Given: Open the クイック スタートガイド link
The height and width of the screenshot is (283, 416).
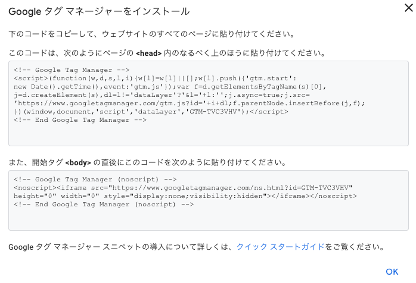Looking at the screenshot, I should point(280,247).
